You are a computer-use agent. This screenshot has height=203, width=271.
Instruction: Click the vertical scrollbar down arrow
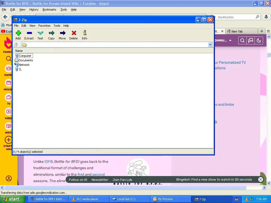click(x=269, y=183)
